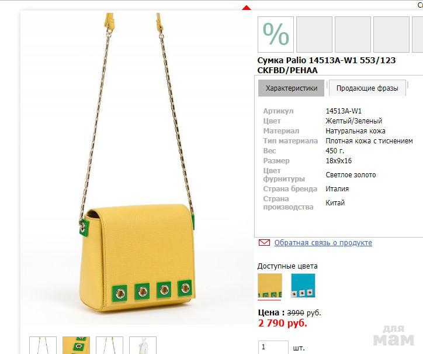Select the third empty gray tile
This screenshot has width=423, height=354.
pos(391,35)
